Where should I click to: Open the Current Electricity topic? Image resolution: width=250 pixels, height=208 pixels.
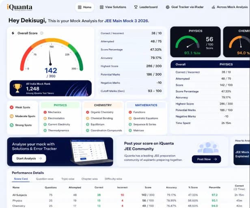coord(57,124)
